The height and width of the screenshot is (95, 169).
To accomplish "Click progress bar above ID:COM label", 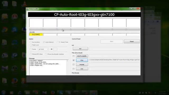I will 84,29.
